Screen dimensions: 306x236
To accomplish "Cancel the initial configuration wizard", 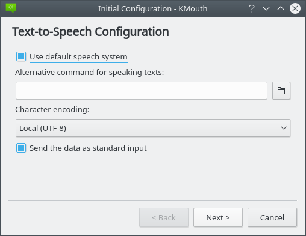I will tap(272, 217).
